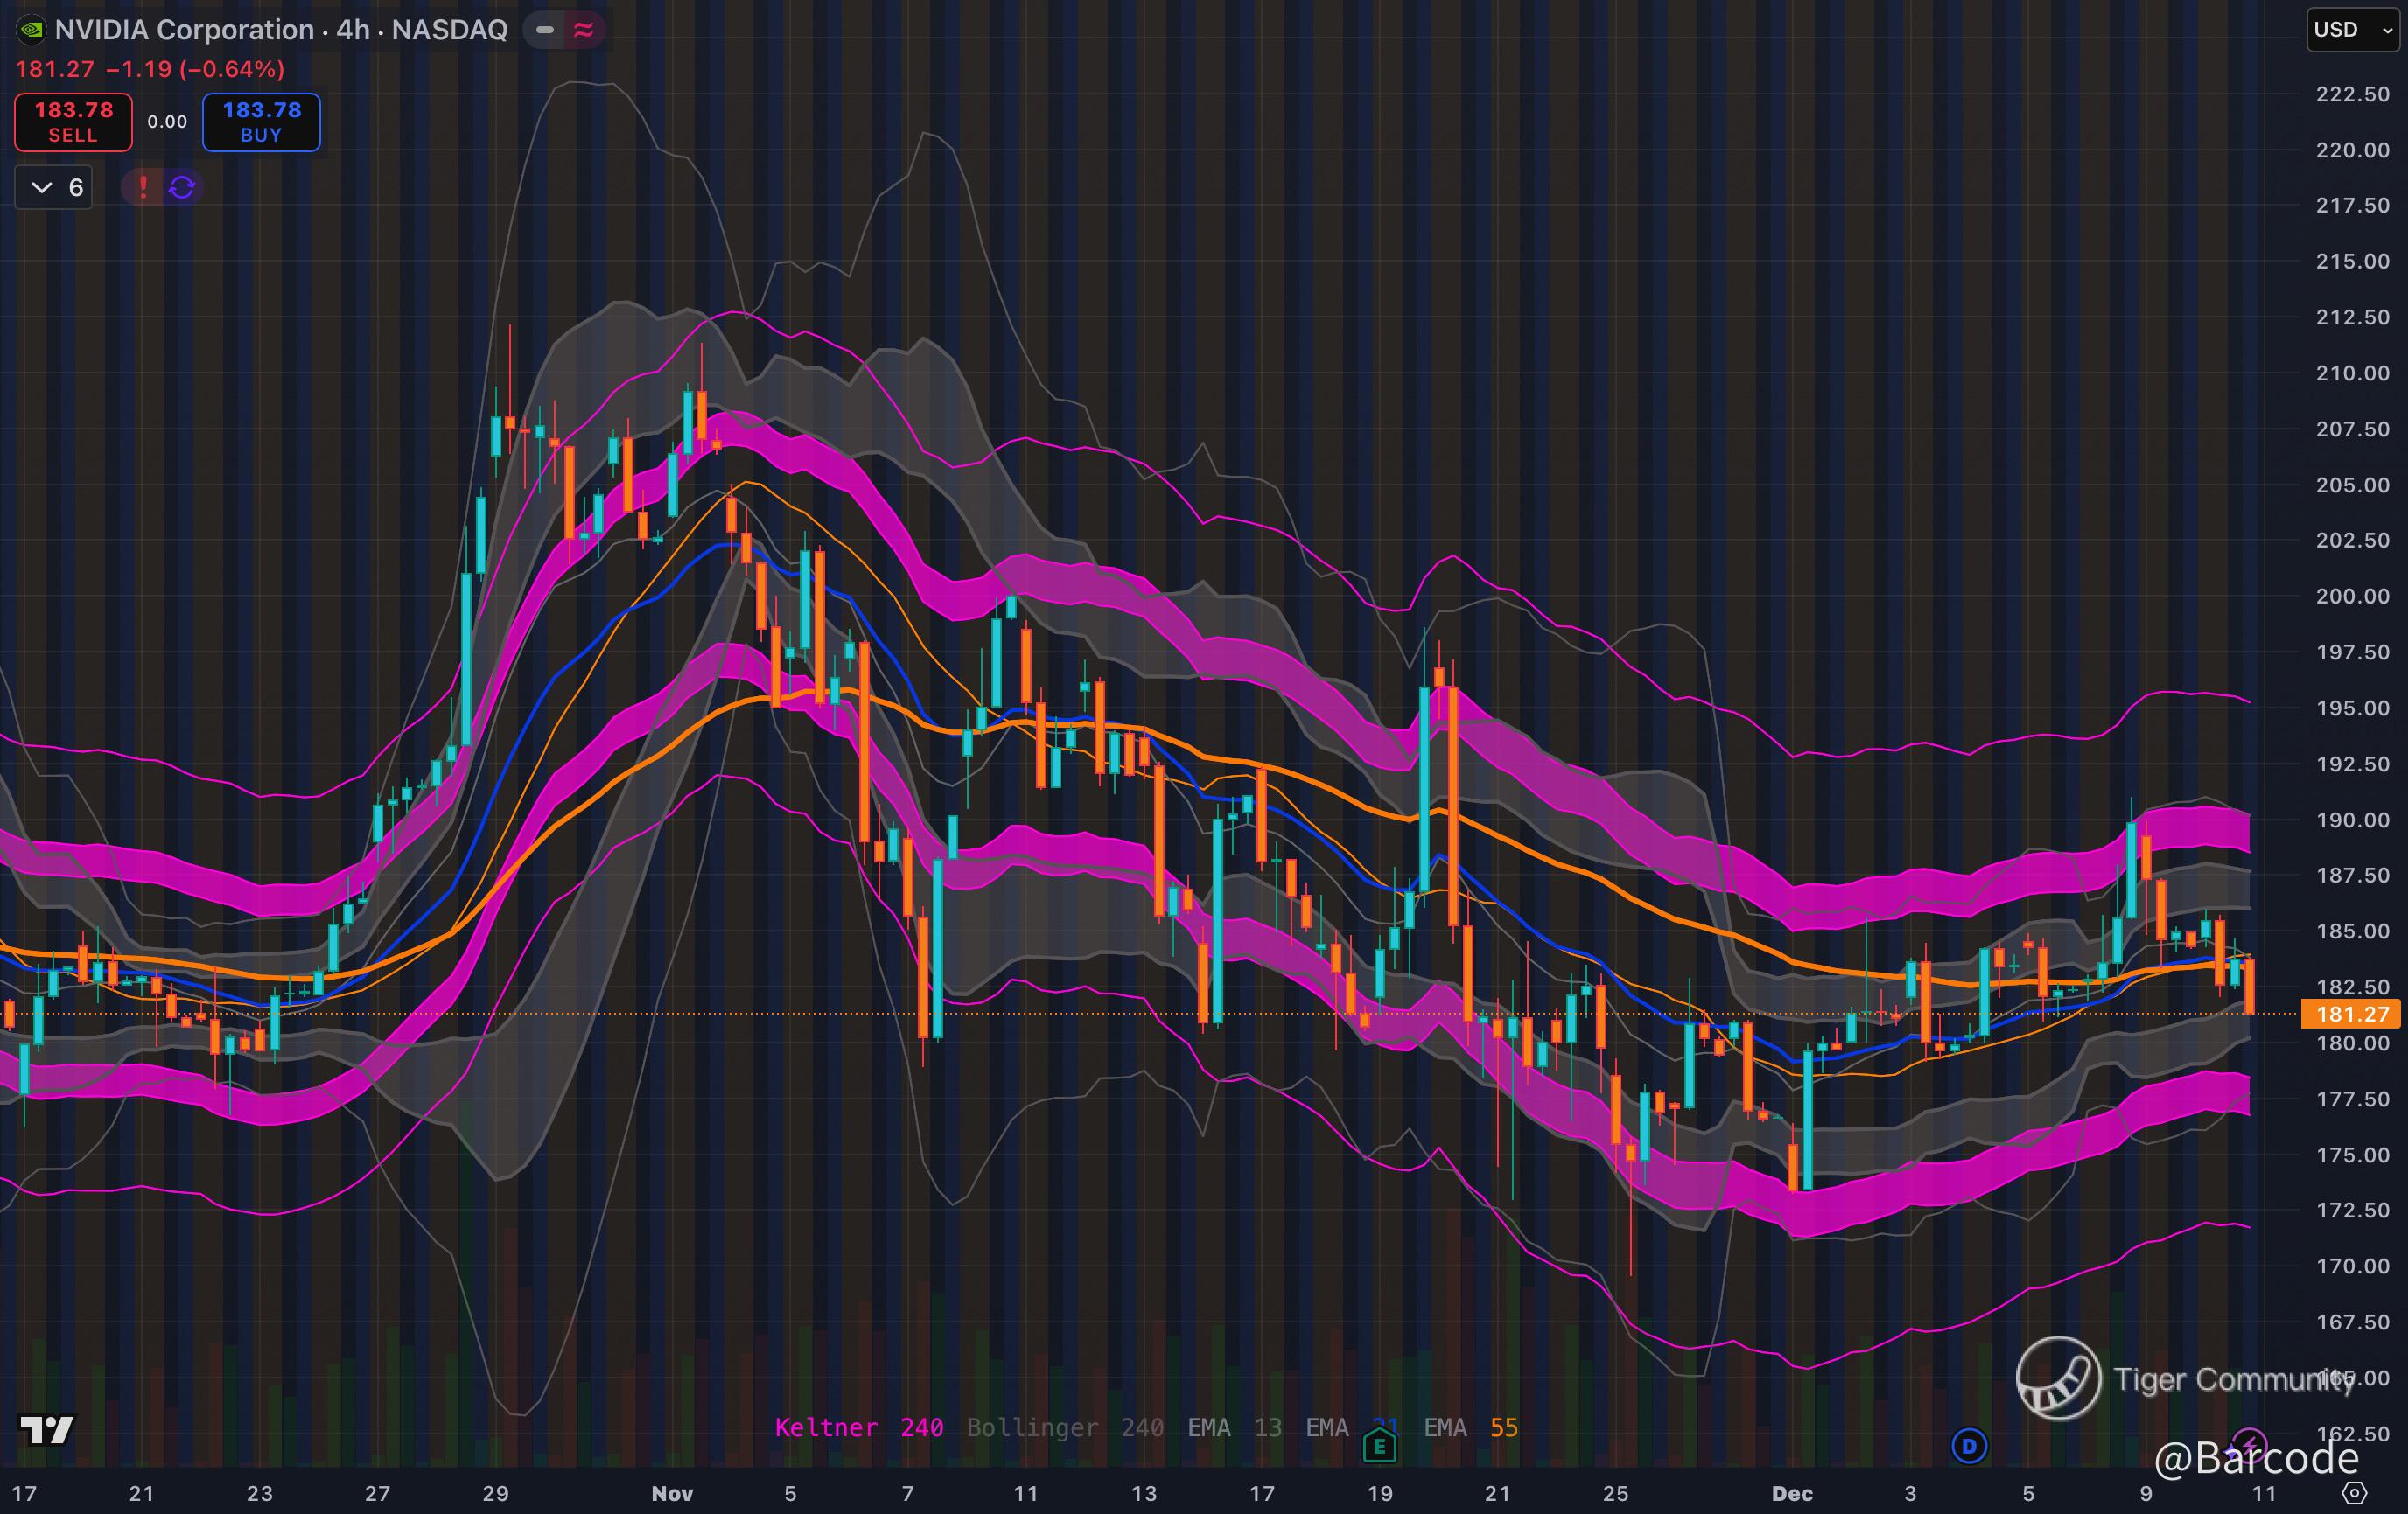Viewport: 2408px width, 1514px height.
Task: Open the earnings E marker
Action: click(x=1380, y=1445)
